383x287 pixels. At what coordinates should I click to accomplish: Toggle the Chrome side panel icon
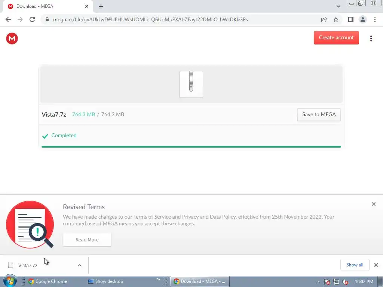pyautogui.click(x=351, y=19)
